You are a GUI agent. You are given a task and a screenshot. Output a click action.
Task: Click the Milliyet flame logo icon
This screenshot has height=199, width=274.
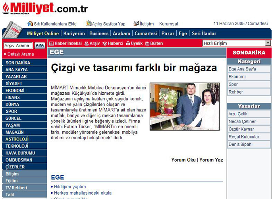[x=6, y=8]
